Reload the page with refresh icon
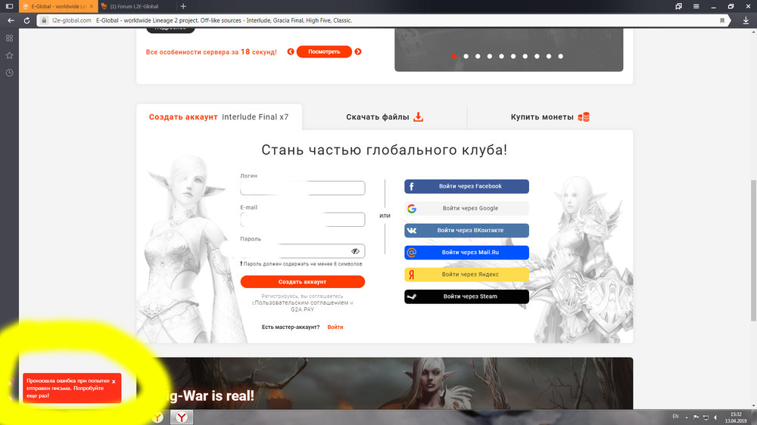This screenshot has height=425, width=757. [28, 20]
